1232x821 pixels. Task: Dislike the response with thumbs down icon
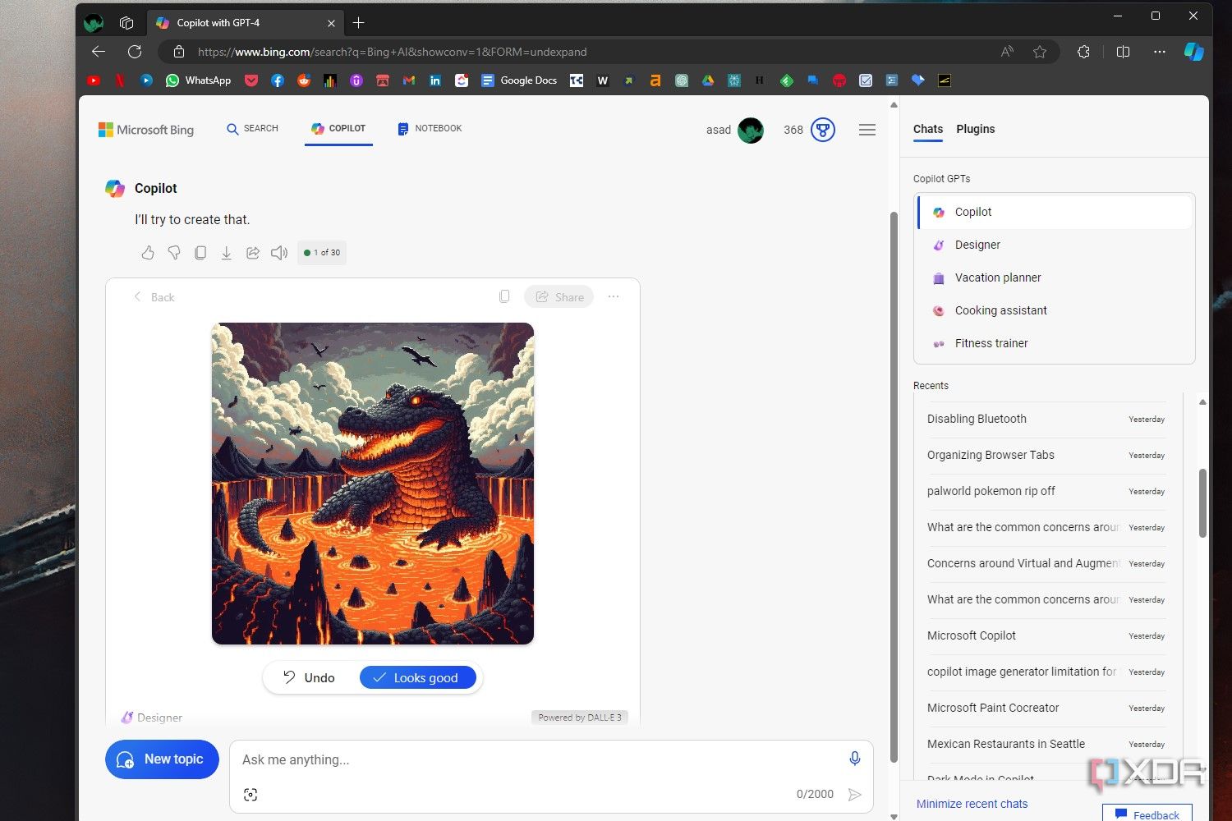click(174, 253)
